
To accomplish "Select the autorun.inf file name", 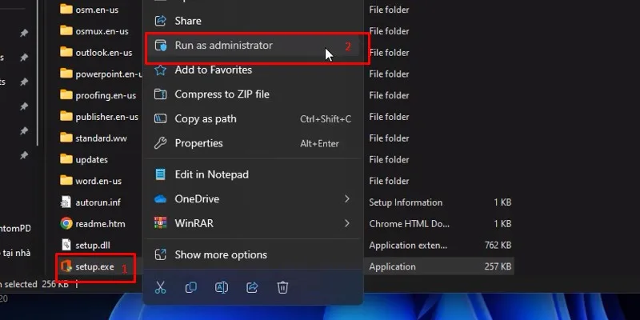I will click(98, 202).
